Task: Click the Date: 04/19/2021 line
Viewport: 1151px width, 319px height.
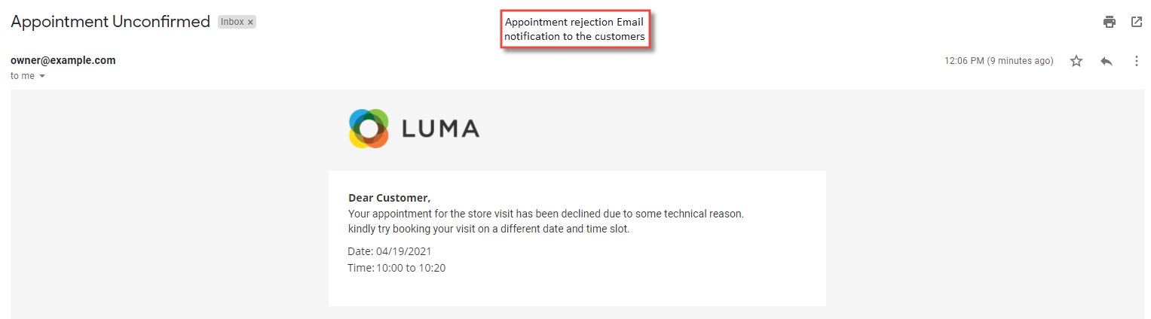Action: pyautogui.click(x=390, y=251)
